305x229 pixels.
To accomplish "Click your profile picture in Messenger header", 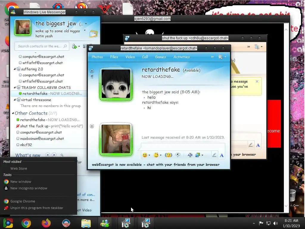I will tap(22, 27).
